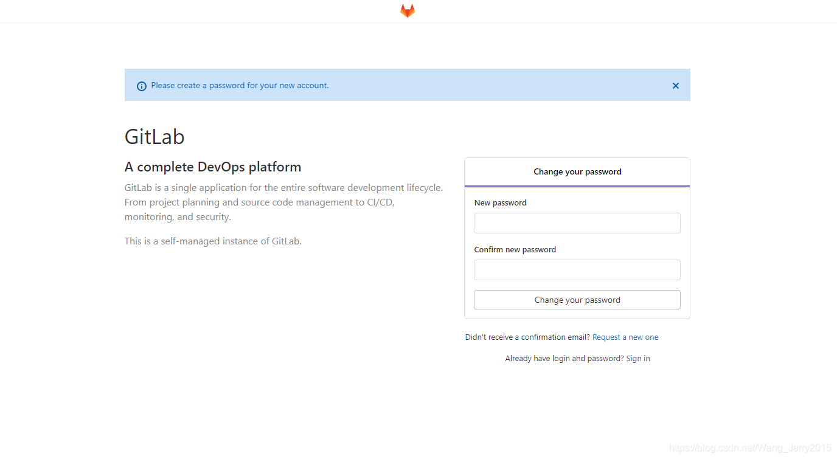Click the Change your password button

[x=577, y=300]
